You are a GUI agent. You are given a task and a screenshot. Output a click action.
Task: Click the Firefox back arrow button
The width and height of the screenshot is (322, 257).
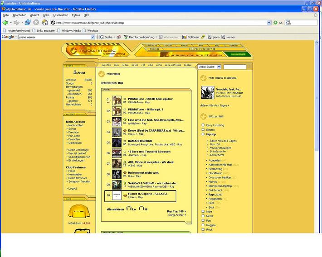coord(6,22)
